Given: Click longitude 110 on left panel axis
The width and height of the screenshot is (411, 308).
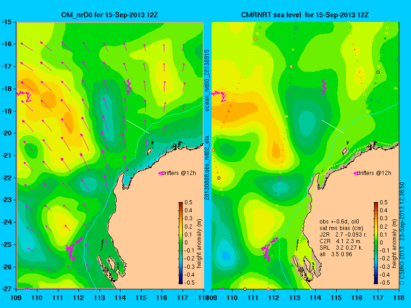Looking at the screenshot, I should pyautogui.click(x=37, y=298).
